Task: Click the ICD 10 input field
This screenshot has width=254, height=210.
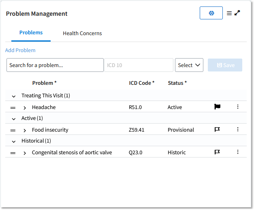Action: (139, 65)
